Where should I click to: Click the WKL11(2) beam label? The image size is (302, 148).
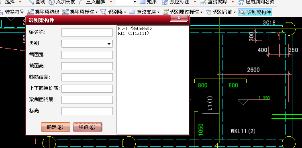pos(243,131)
